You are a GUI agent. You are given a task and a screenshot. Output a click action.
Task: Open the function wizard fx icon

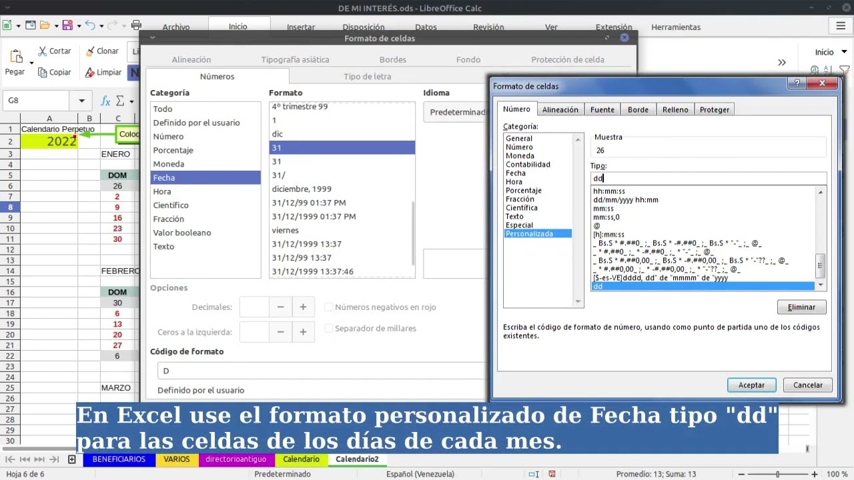[105, 101]
